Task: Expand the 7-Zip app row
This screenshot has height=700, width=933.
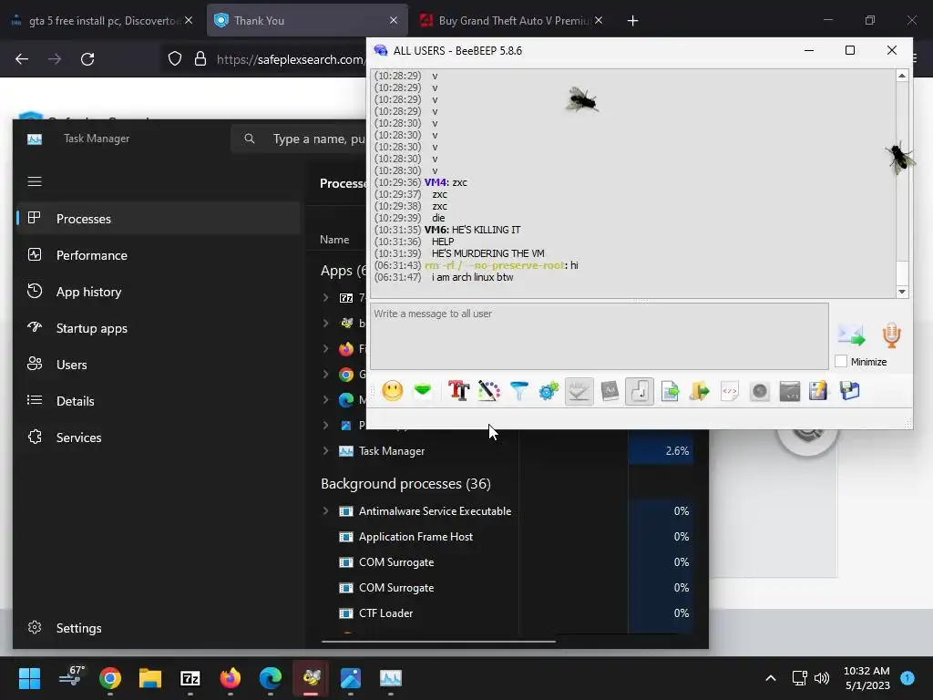Action: (x=325, y=298)
